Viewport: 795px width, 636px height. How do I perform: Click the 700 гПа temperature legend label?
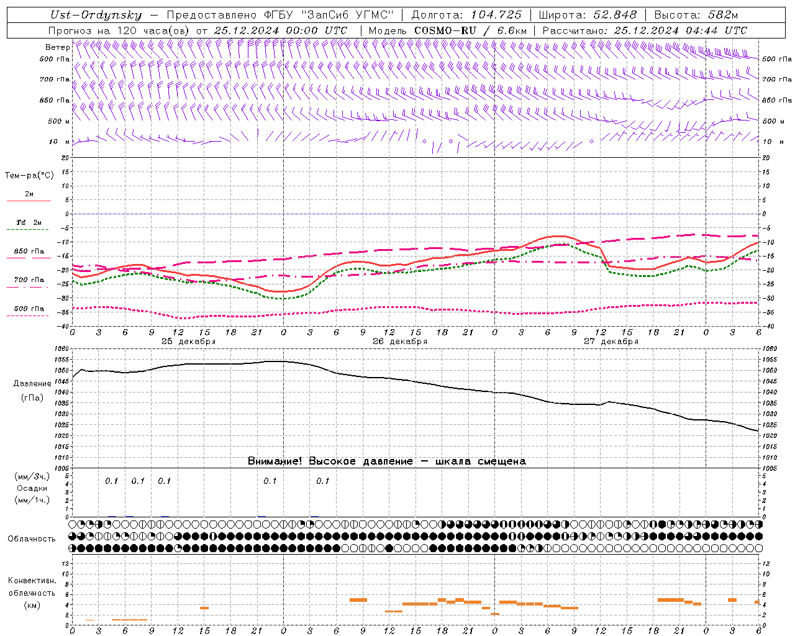click(29, 280)
